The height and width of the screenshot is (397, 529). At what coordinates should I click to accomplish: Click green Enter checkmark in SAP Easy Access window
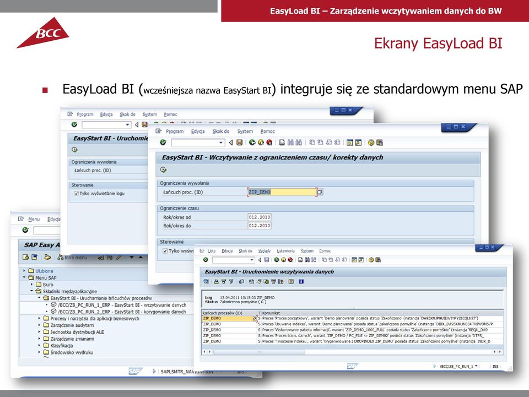(25, 230)
